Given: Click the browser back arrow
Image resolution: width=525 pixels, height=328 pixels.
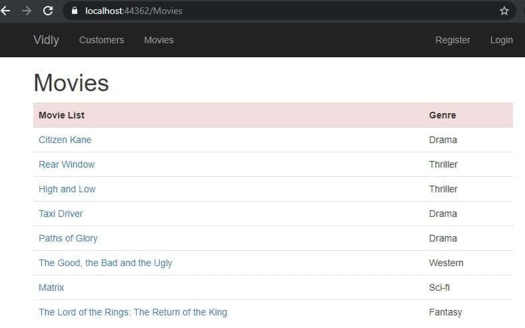Looking at the screenshot, I should click(x=6, y=11).
